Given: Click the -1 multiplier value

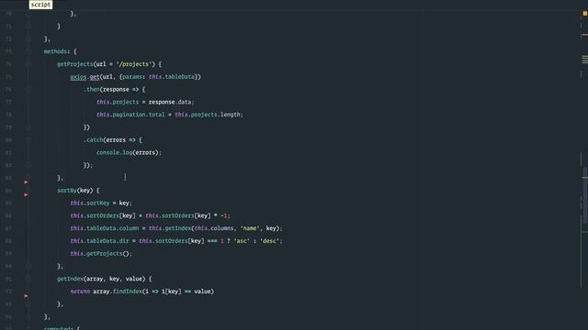Looking at the screenshot, I should tap(224, 216).
